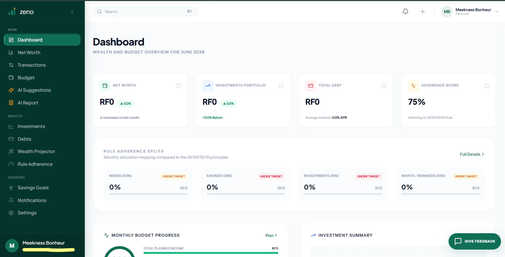Click the "+0.0% Return" text

(213, 118)
